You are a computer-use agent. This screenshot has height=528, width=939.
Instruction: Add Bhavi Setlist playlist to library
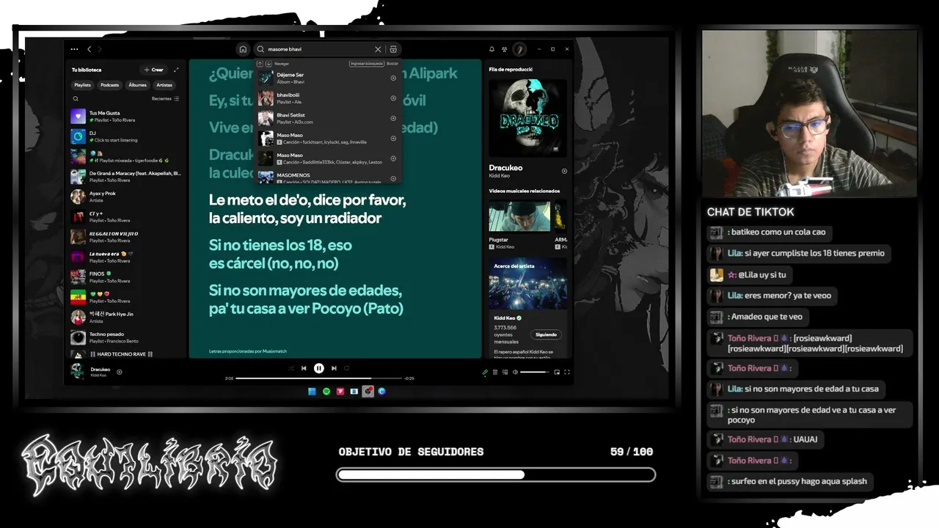(x=393, y=118)
